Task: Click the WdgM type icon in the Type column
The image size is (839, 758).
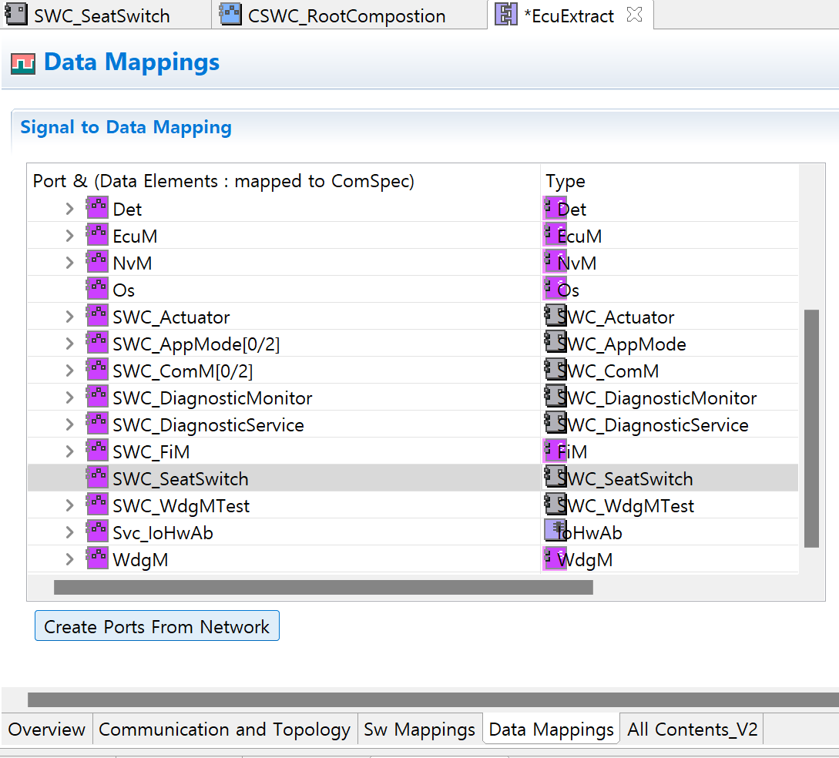Action: click(x=555, y=559)
